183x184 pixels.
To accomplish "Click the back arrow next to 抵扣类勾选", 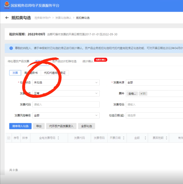I will pos(7,18).
